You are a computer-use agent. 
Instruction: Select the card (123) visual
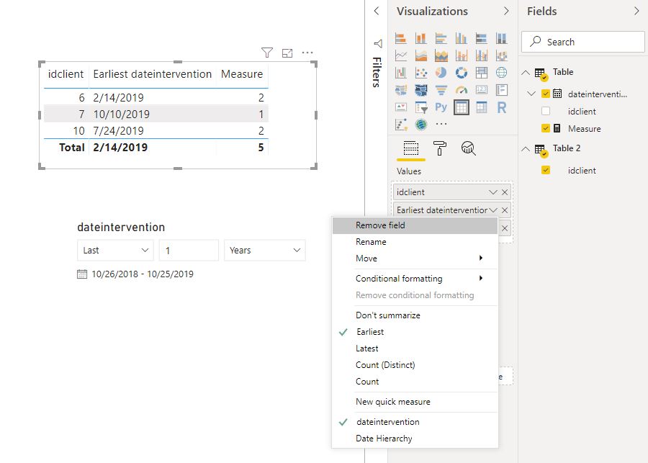pos(482,90)
